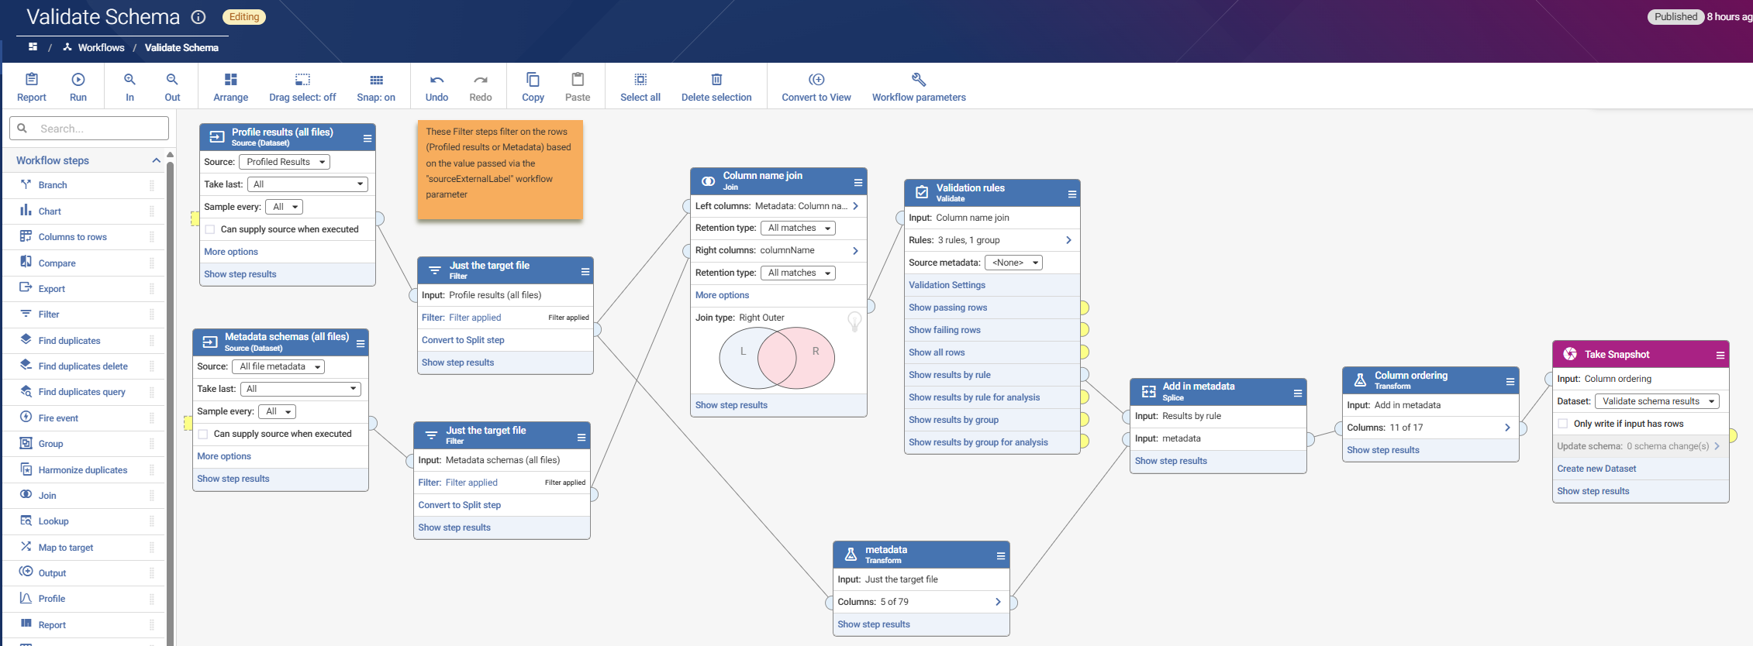Open the Report toolbar icon

click(x=32, y=87)
